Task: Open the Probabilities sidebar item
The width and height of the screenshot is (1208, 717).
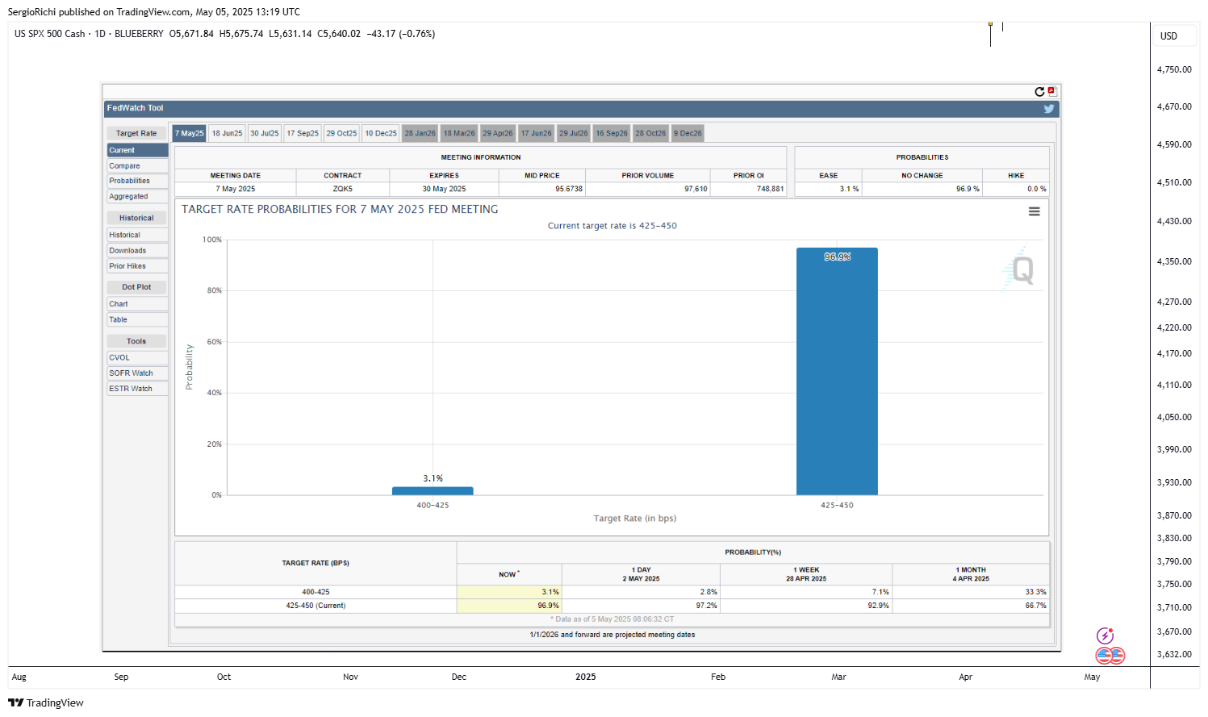Action: 137,181
